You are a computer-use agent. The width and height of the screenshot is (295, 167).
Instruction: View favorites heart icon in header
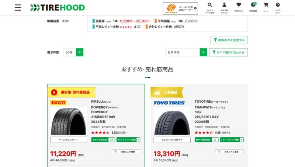[239, 7]
